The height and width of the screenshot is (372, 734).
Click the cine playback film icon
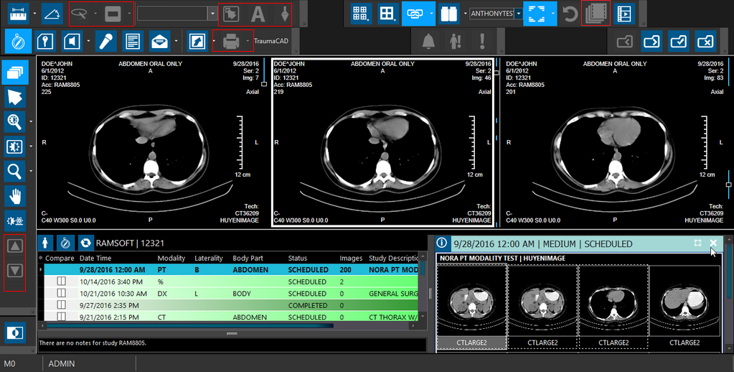click(x=624, y=14)
